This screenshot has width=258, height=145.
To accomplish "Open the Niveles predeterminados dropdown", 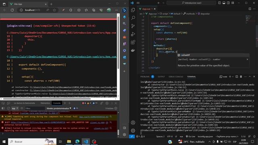I will (59, 108).
